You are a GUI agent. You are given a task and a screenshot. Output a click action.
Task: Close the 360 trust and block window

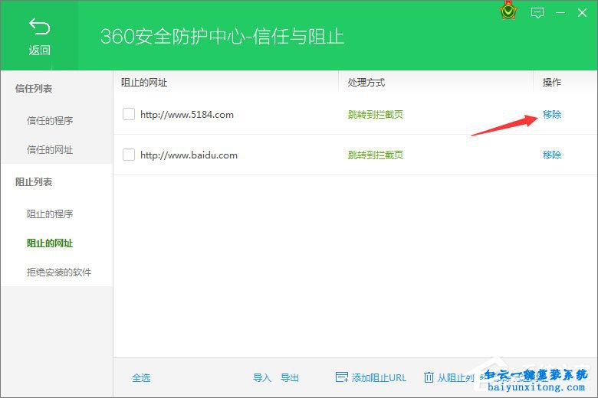583,12
